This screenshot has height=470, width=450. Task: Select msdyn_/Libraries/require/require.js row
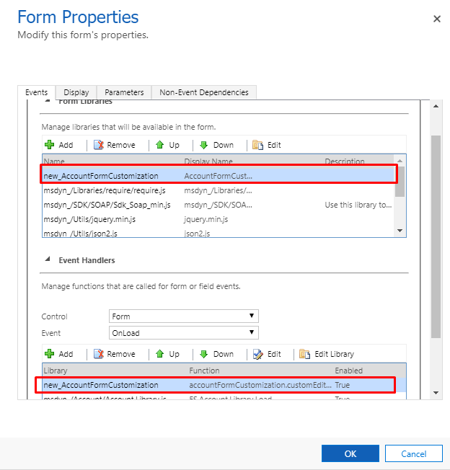click(x=219, y=190)
